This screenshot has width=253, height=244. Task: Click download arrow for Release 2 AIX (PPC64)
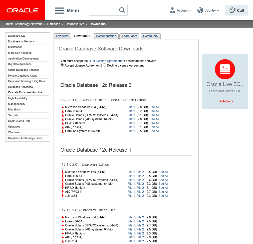[x=63, y=127]
